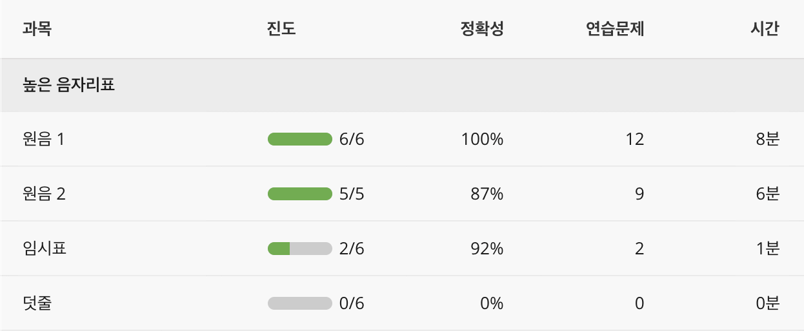The height and width of the screenshot is (331, 804).
Task: Open the 덧줄 lesson
Action: 37,303
